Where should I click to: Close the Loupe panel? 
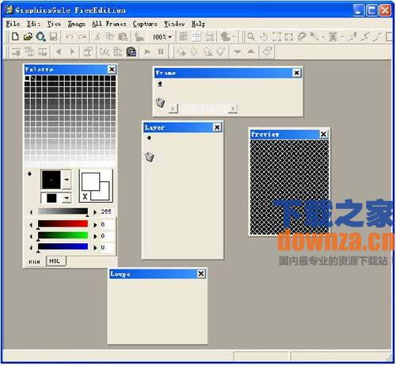point(201,274)
